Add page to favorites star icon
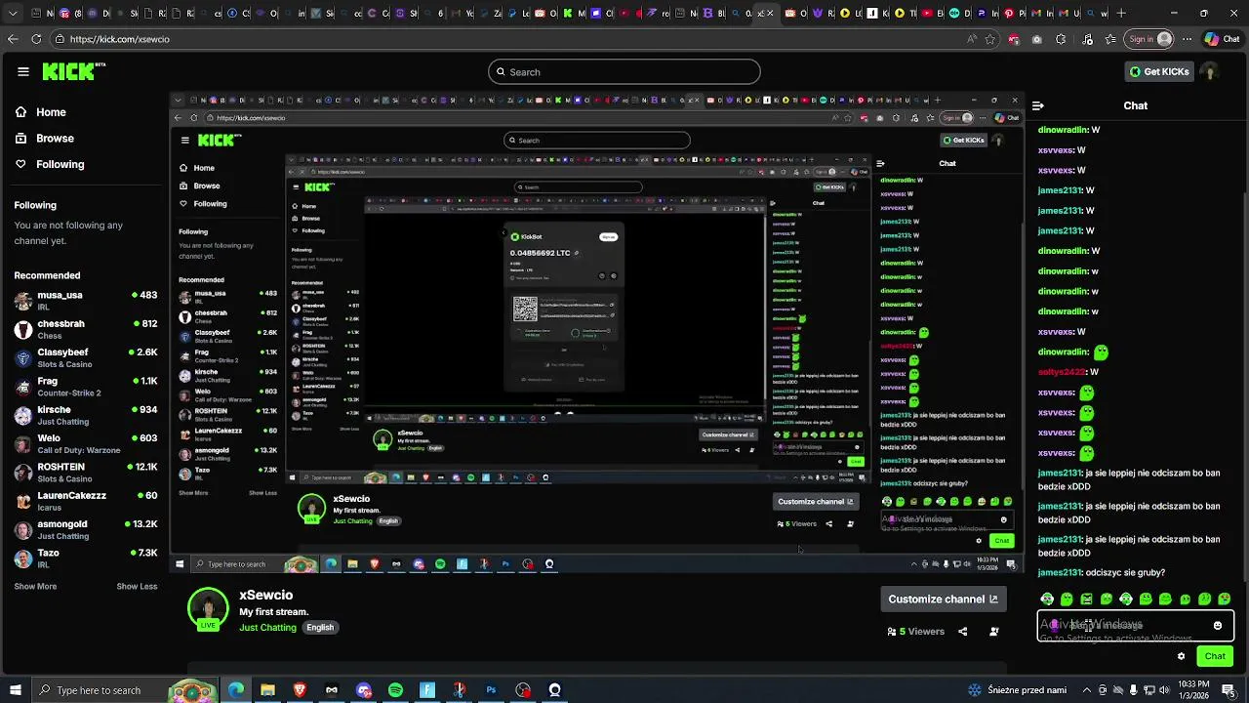Image resolution: width=1249 pixels, height=703 pixels. point(990,39)
